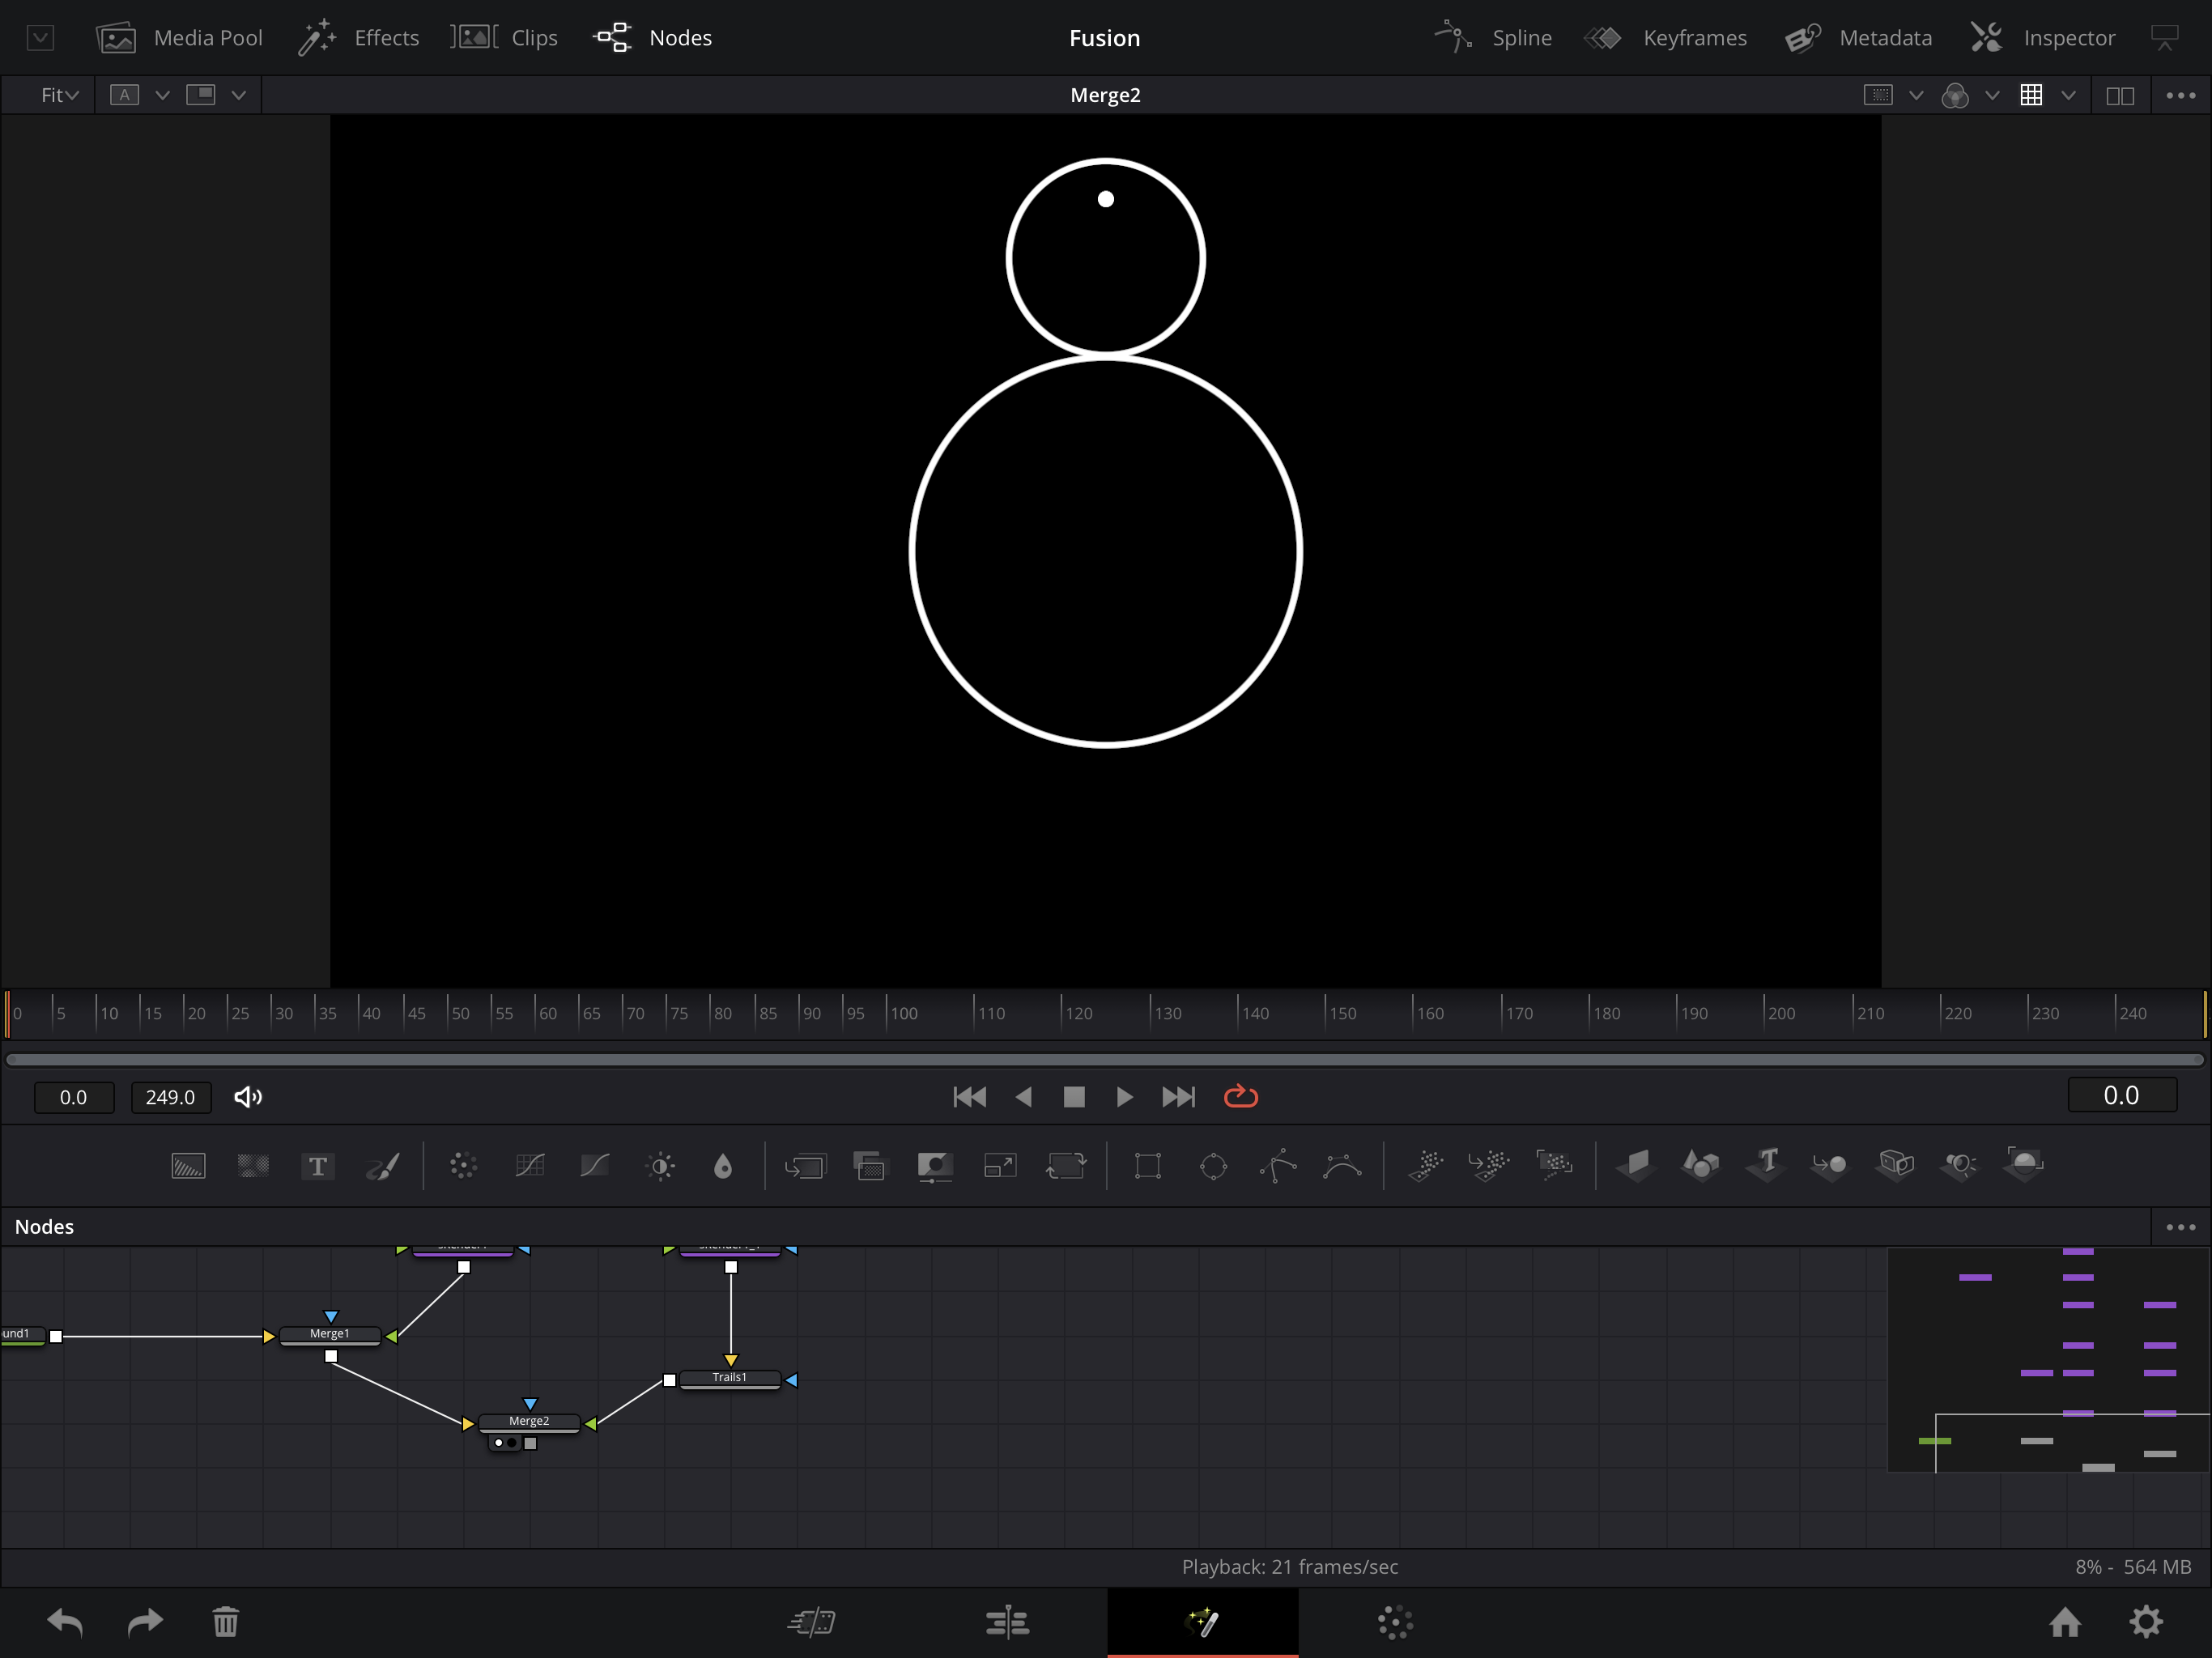
Task: Open the viewer options three-dot menu
Action: pos(2181,95)
